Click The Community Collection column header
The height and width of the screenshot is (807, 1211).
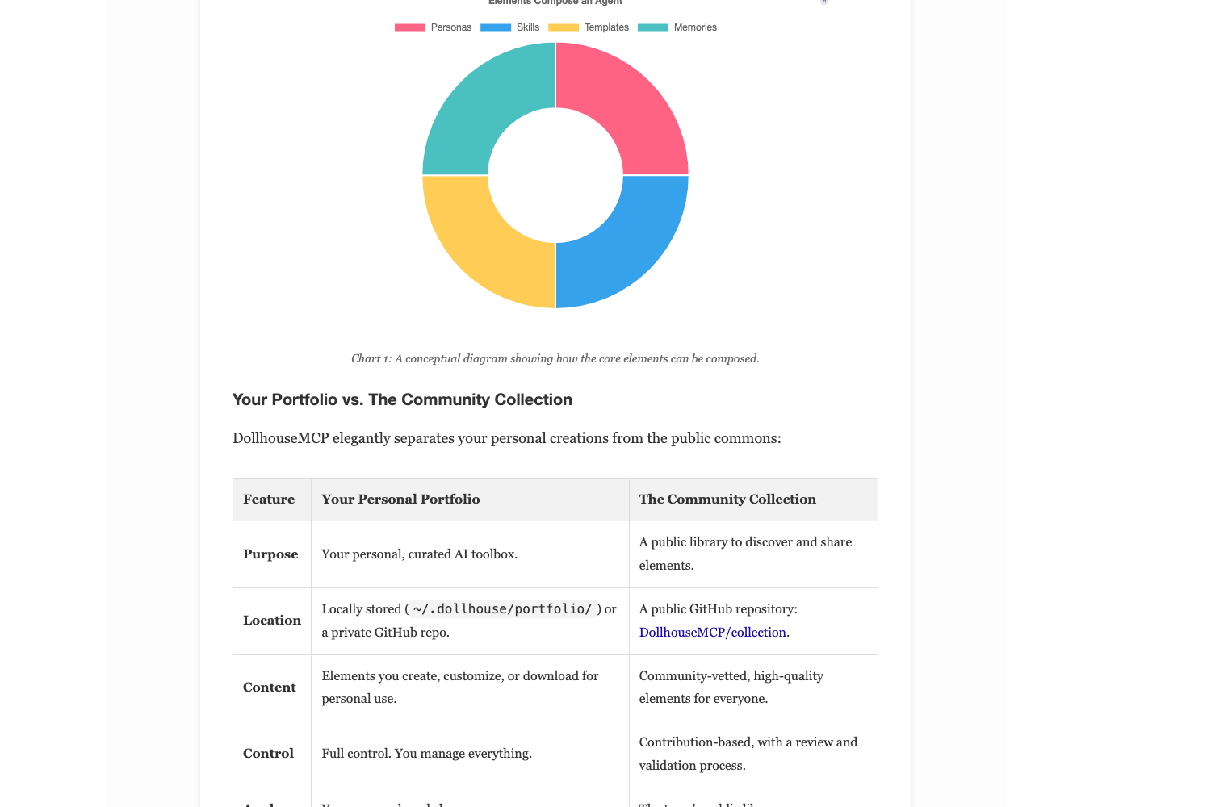point(727,500)
